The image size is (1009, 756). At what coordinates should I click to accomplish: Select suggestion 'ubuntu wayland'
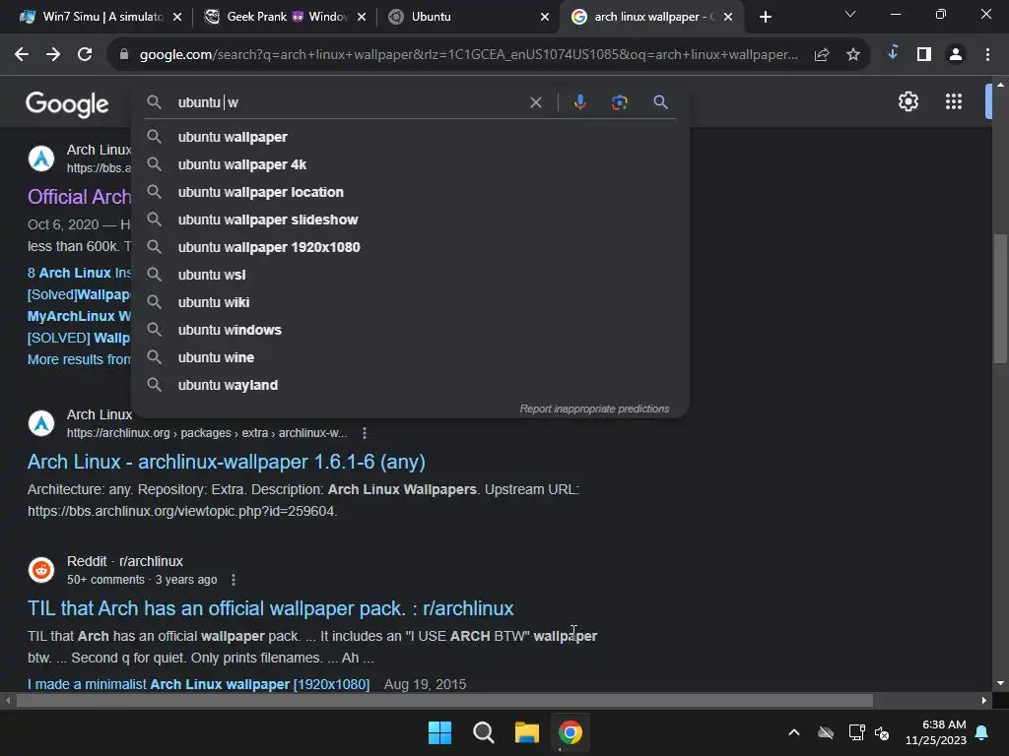coord(410,386)
